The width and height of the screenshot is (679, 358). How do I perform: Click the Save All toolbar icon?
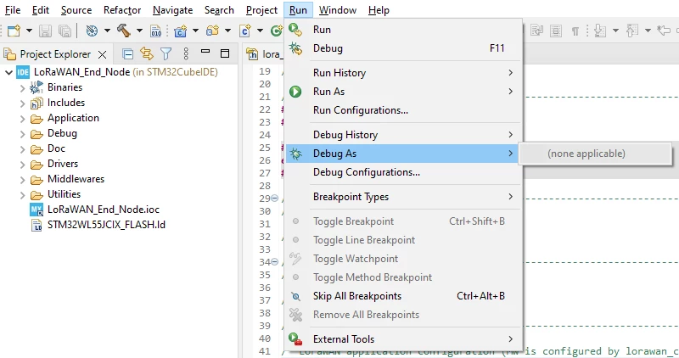point(65,31)
